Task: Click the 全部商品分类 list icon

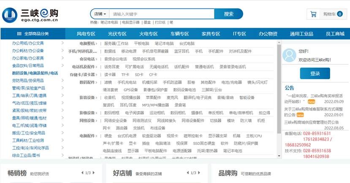Action: [x=19, y=34]
